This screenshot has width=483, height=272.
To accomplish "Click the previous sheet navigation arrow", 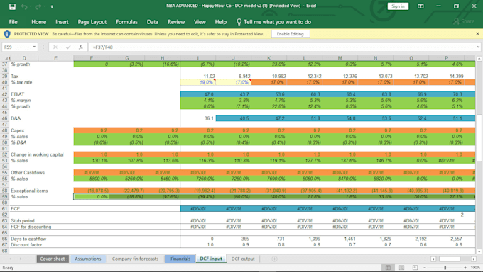I will point(11,259).
